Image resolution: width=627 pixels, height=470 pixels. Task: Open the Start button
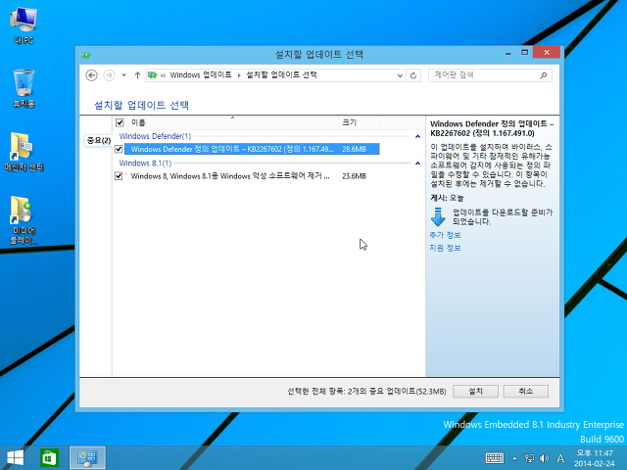[16, 458]
